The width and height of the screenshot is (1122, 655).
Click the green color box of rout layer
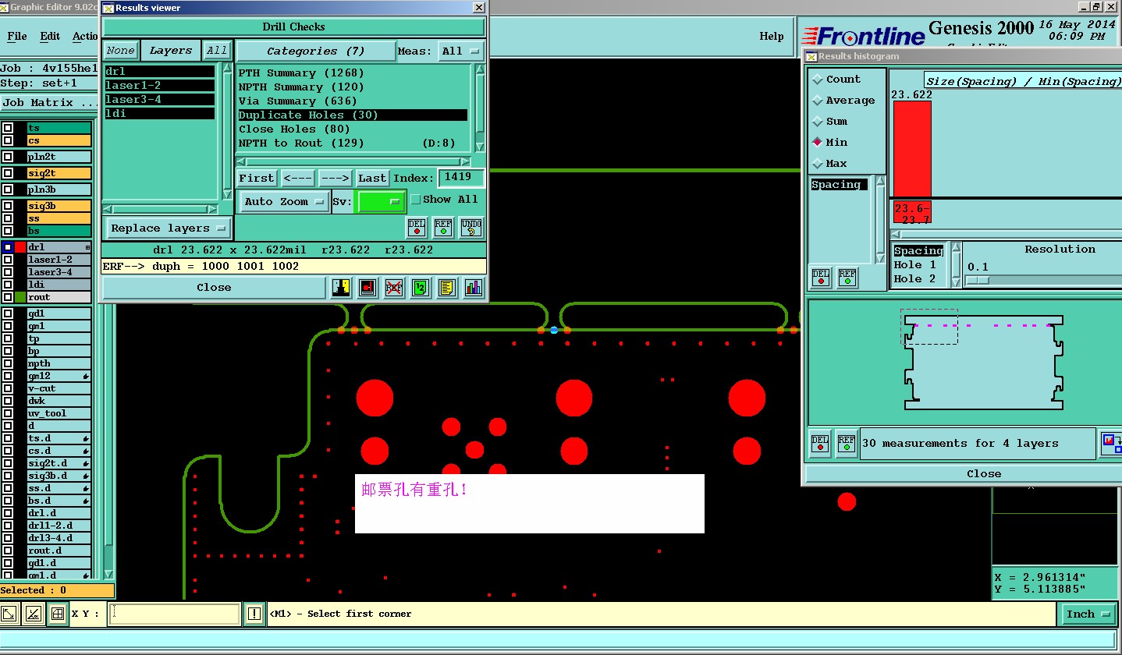(x=20, y=297)
